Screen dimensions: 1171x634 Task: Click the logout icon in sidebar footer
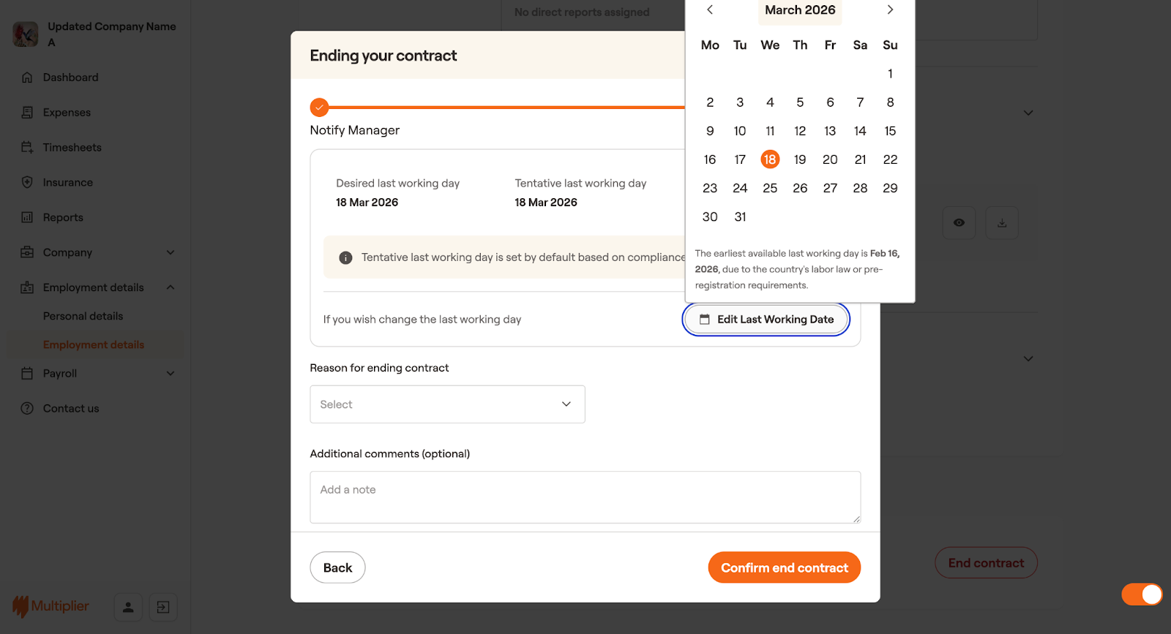point(163,607)
